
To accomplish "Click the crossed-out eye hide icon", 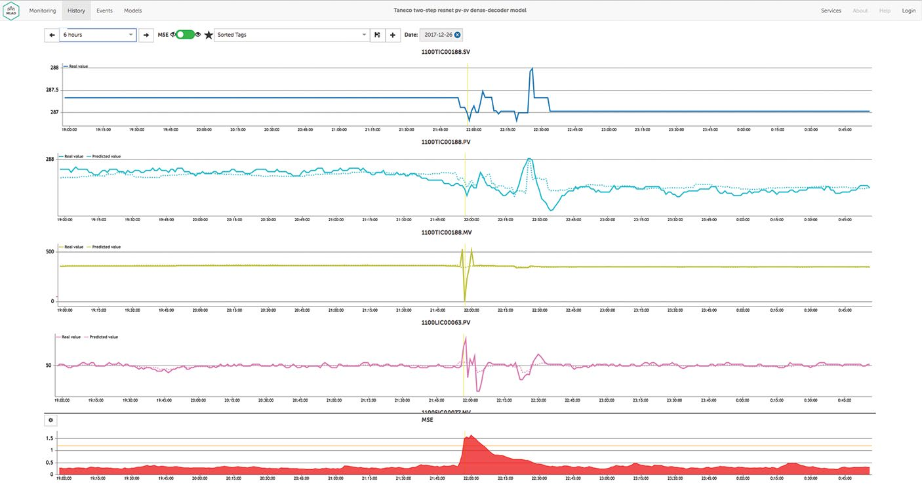I will [x=173, y=35].
